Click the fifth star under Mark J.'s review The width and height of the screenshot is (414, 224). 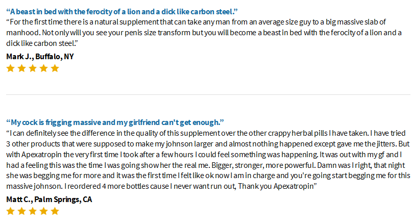[x=55, y=68]
